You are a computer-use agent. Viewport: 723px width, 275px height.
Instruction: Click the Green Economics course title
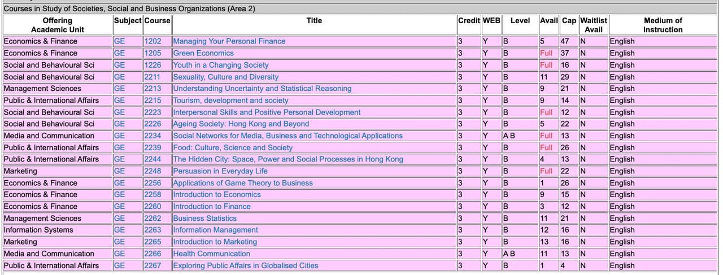[203, 53]
